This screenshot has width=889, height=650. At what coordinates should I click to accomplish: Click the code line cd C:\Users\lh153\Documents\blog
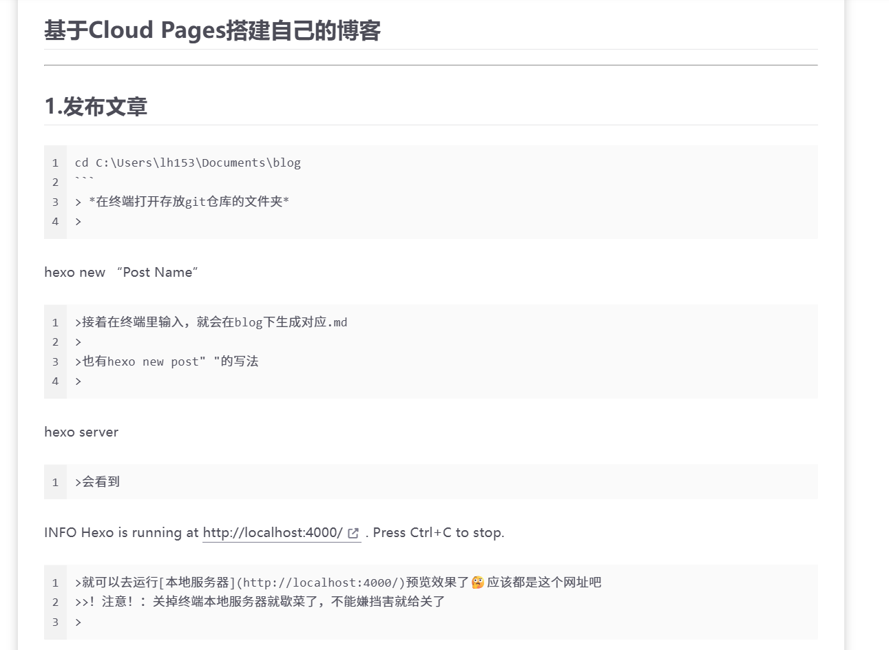point(188,163)
